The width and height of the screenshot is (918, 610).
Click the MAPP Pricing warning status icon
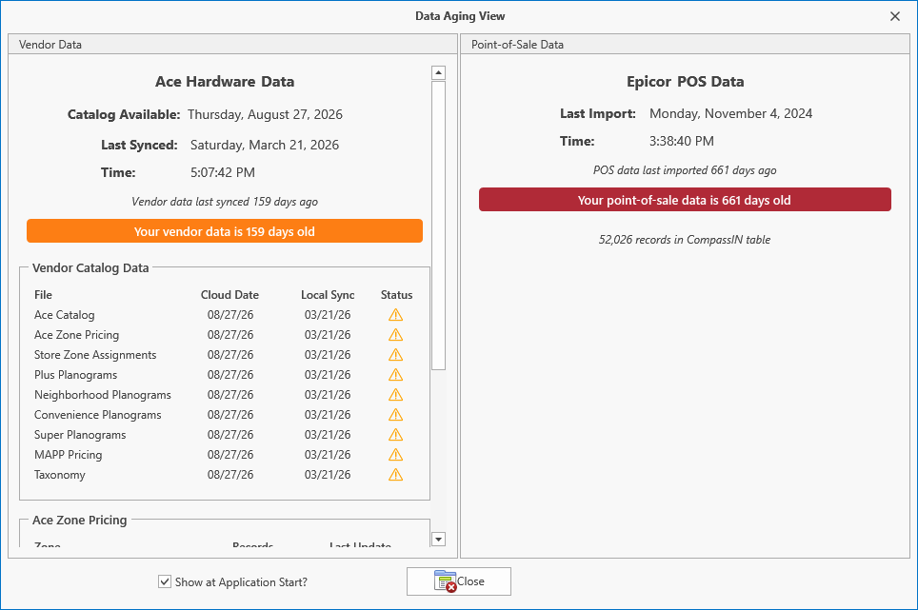tap(396, 455)
